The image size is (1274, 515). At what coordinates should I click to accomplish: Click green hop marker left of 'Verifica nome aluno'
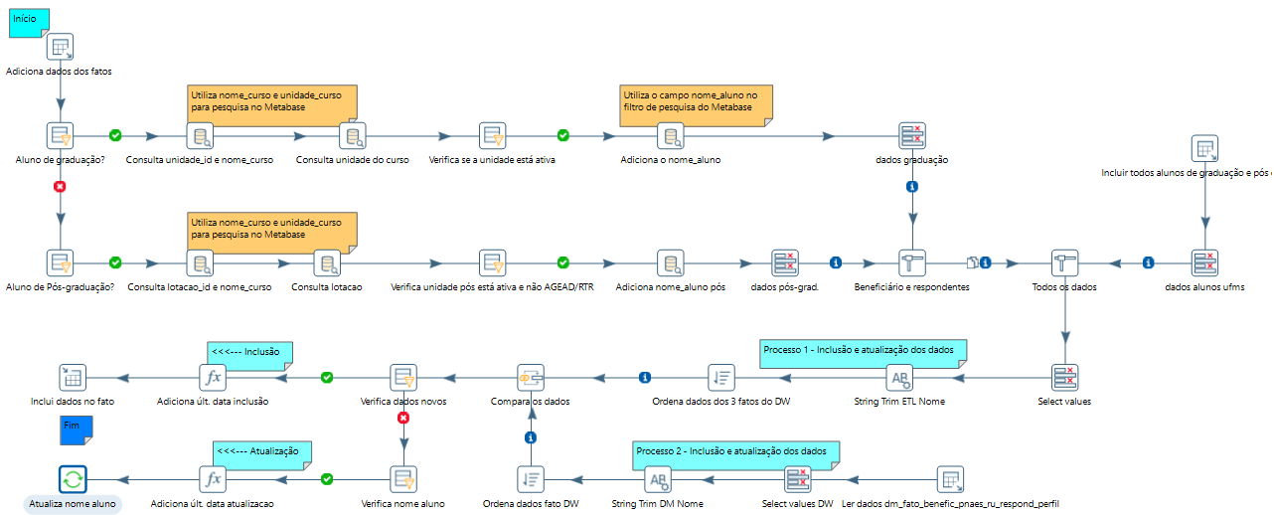[x=327, y=479]
